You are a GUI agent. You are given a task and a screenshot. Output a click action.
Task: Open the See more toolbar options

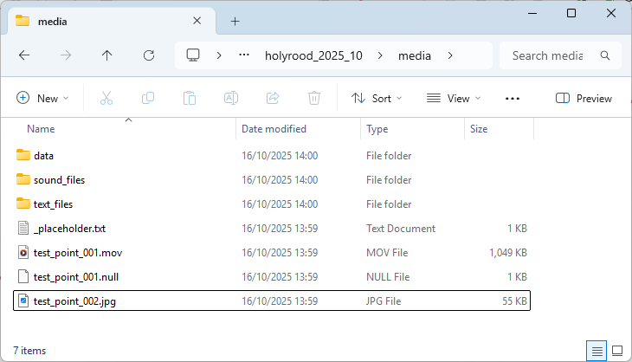point(513,99)
